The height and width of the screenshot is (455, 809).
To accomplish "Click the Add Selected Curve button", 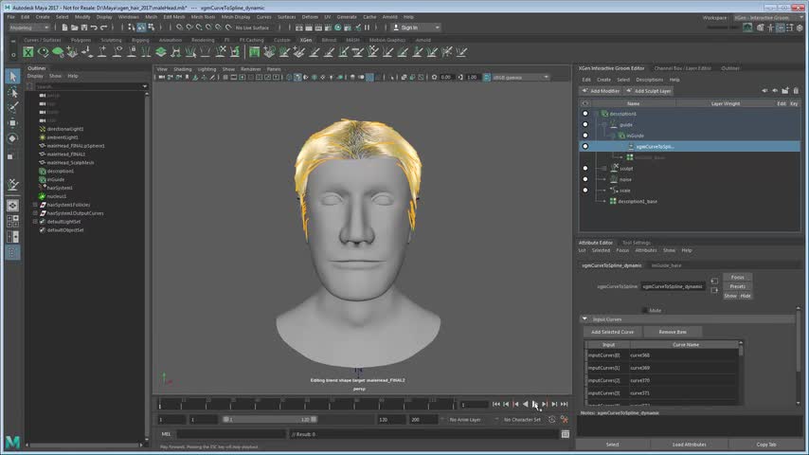I will pos(612,332).
